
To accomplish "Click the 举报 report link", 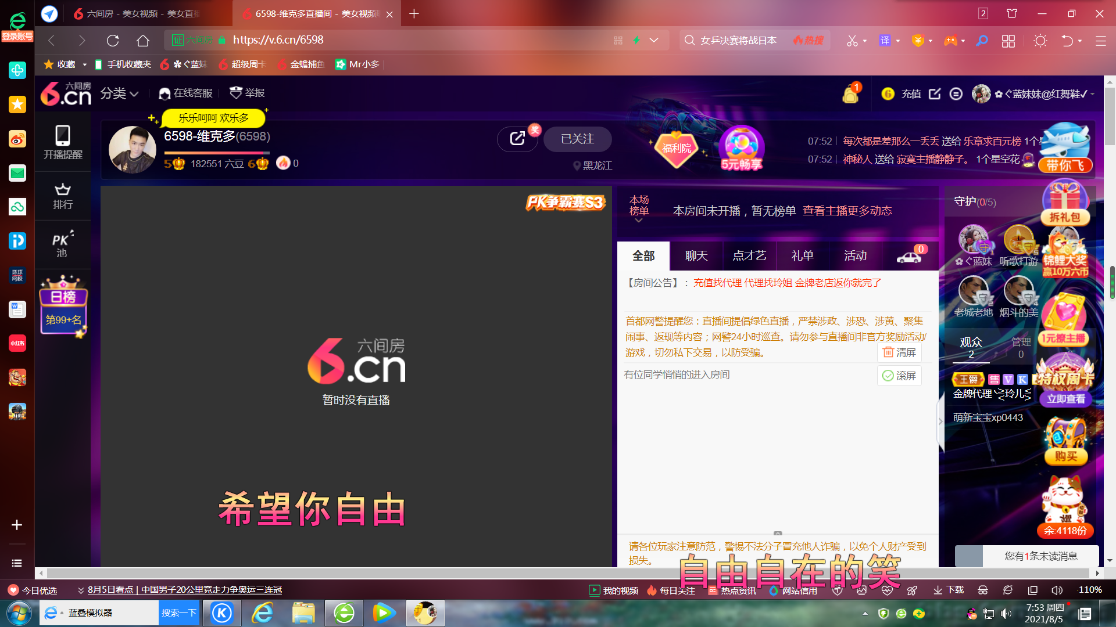I will 247,93.
